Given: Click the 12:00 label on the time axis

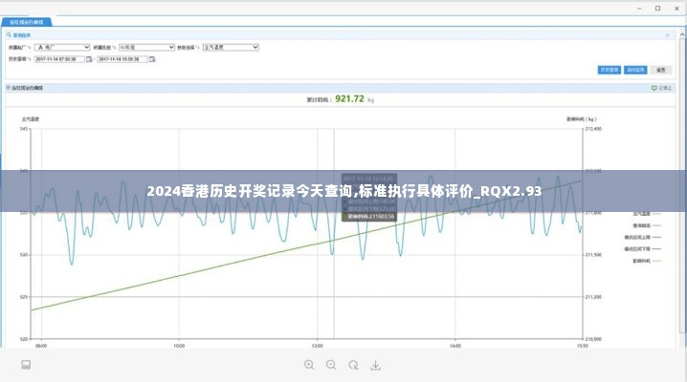Looking at the screenshot, I should tap(318, 346).
